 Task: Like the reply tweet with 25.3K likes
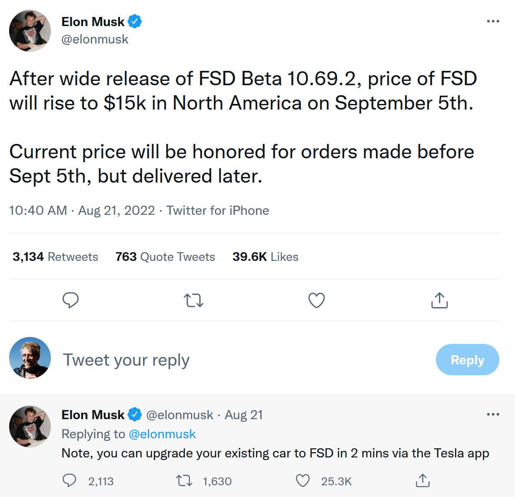click(x=302, y=480)
